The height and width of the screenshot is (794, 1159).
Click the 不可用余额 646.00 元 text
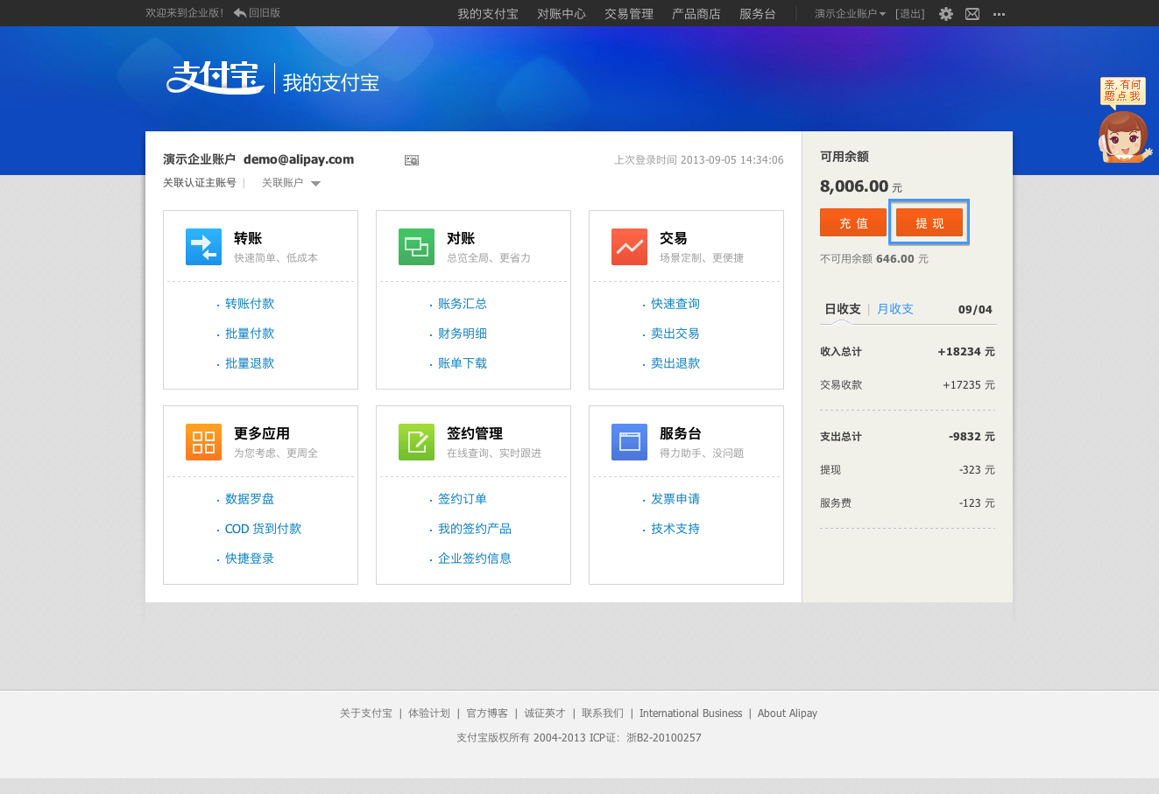[874, 259]
